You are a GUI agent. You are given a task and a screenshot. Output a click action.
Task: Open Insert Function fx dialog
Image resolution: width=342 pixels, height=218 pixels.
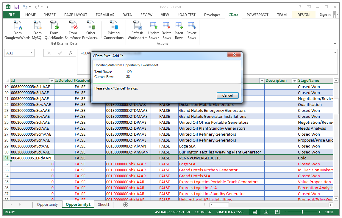(71, 53)
